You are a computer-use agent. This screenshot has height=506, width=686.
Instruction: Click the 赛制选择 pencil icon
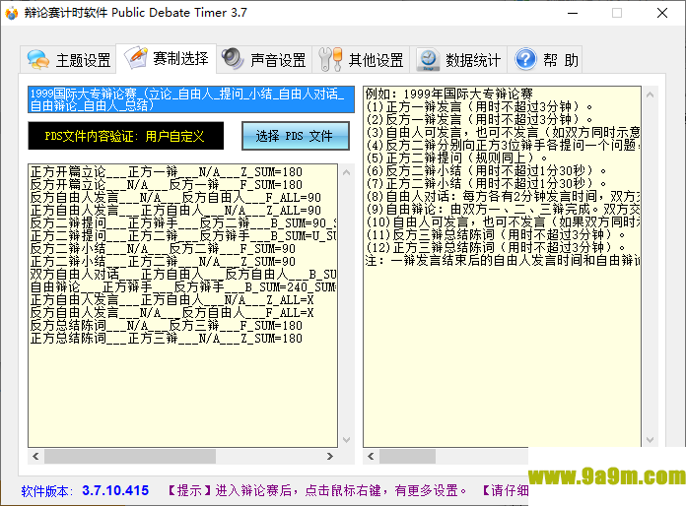(135, 59)
